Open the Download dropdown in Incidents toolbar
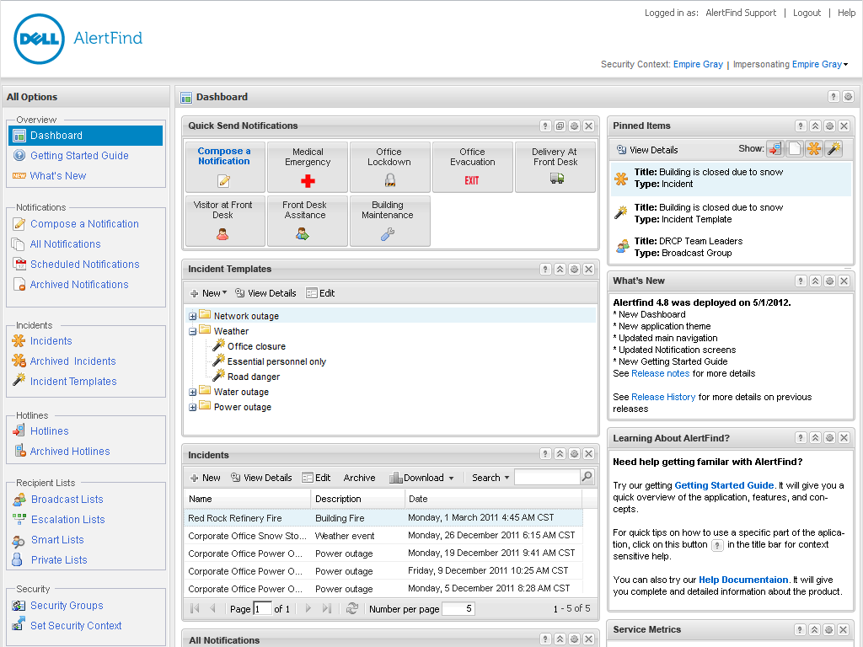The width and height of the screenshot is (863, 647). pyautogui.click(x=421, y=478)
